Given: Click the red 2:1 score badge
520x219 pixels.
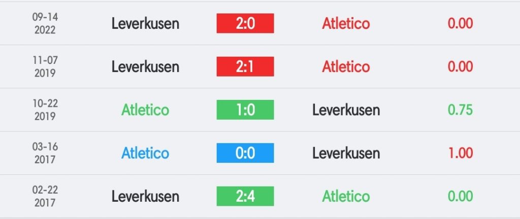Looking at the screenshot, I should (x=245, y=66).
